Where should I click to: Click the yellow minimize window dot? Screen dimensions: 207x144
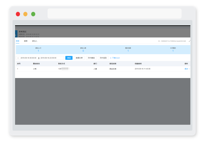pos(25,14)
